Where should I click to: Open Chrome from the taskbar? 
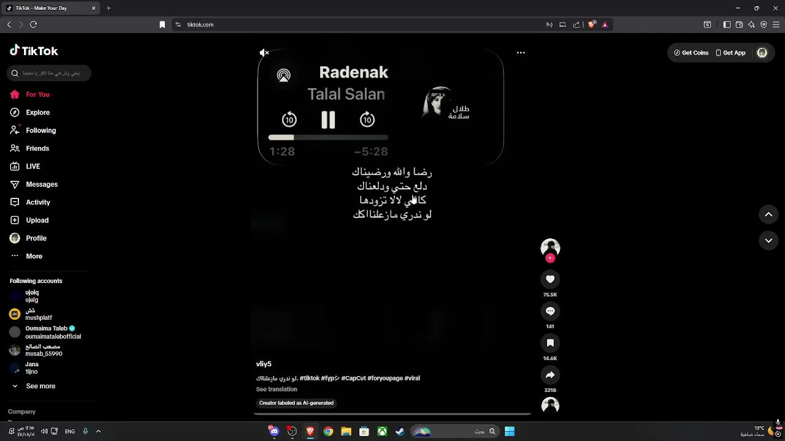coord(328,431)
